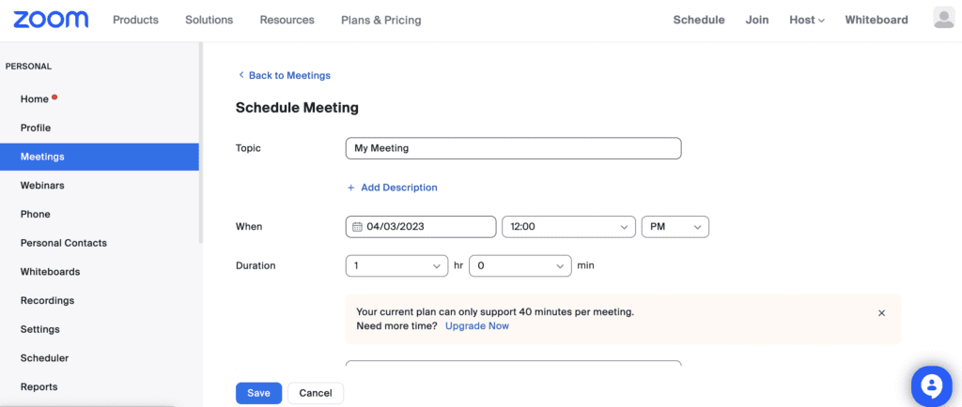The height and width of the screenshot is (407, 962).
Task: Open the AM/PM dropdown
Action: (x=675, y=226)
